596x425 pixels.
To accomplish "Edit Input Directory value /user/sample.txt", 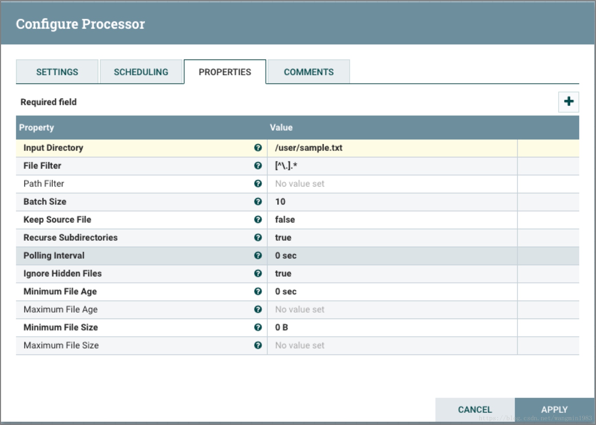I will 392,148.
